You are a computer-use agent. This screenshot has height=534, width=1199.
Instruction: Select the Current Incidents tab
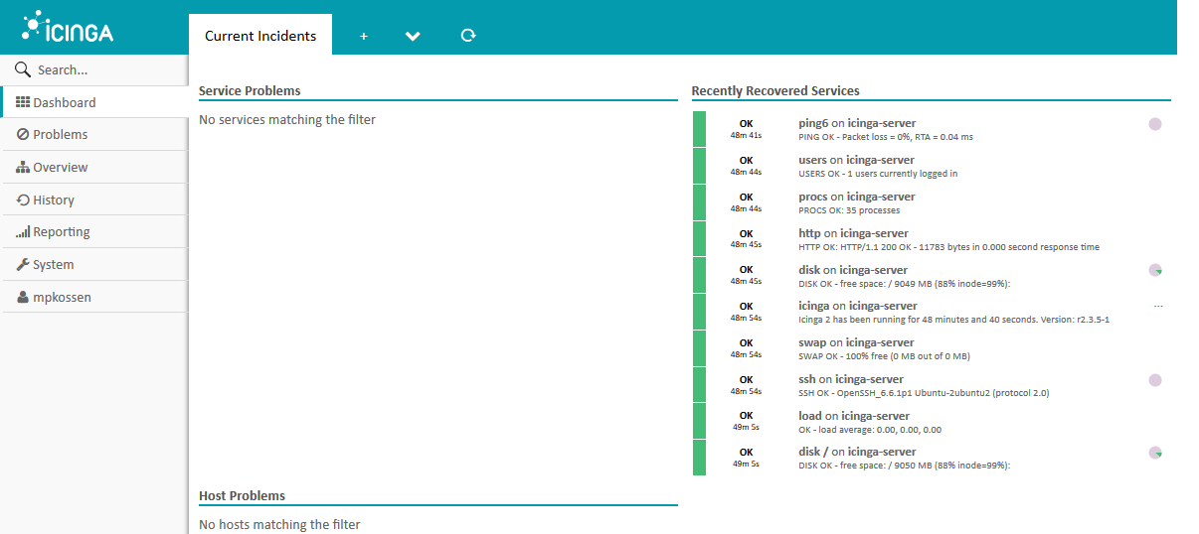tap(260, 36)
